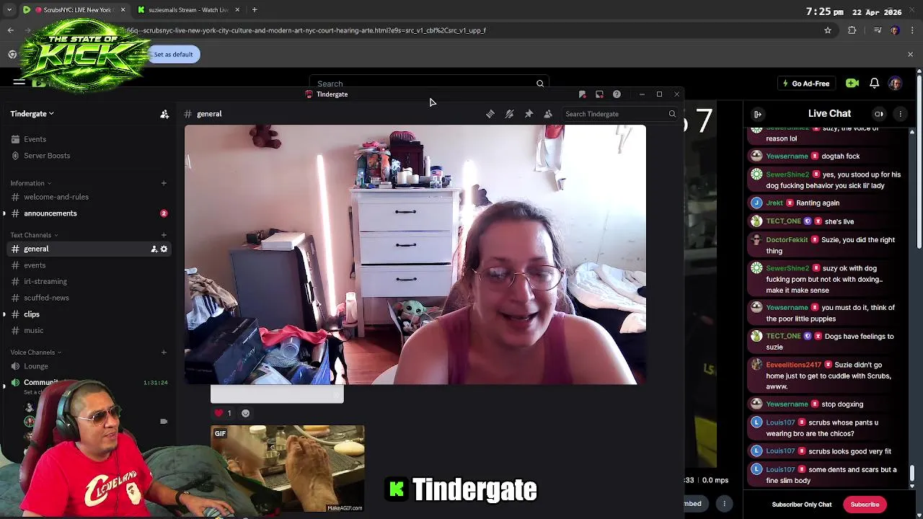Open Tindergate server dropdown menu
The image size is (923, 519).
(32, 114)
